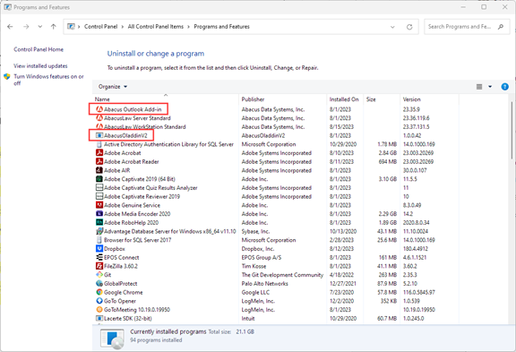The width and height of the screenshot is (516, 352).
Task: Expand breadcrumb arrow after All Control Panel Items
Action: (188, 27)
